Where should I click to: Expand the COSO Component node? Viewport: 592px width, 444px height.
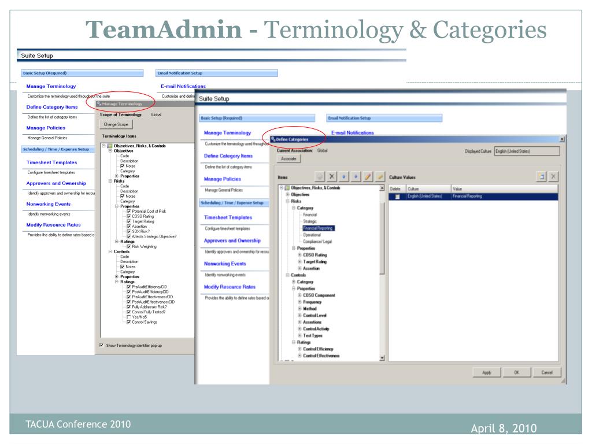(299, 295)
